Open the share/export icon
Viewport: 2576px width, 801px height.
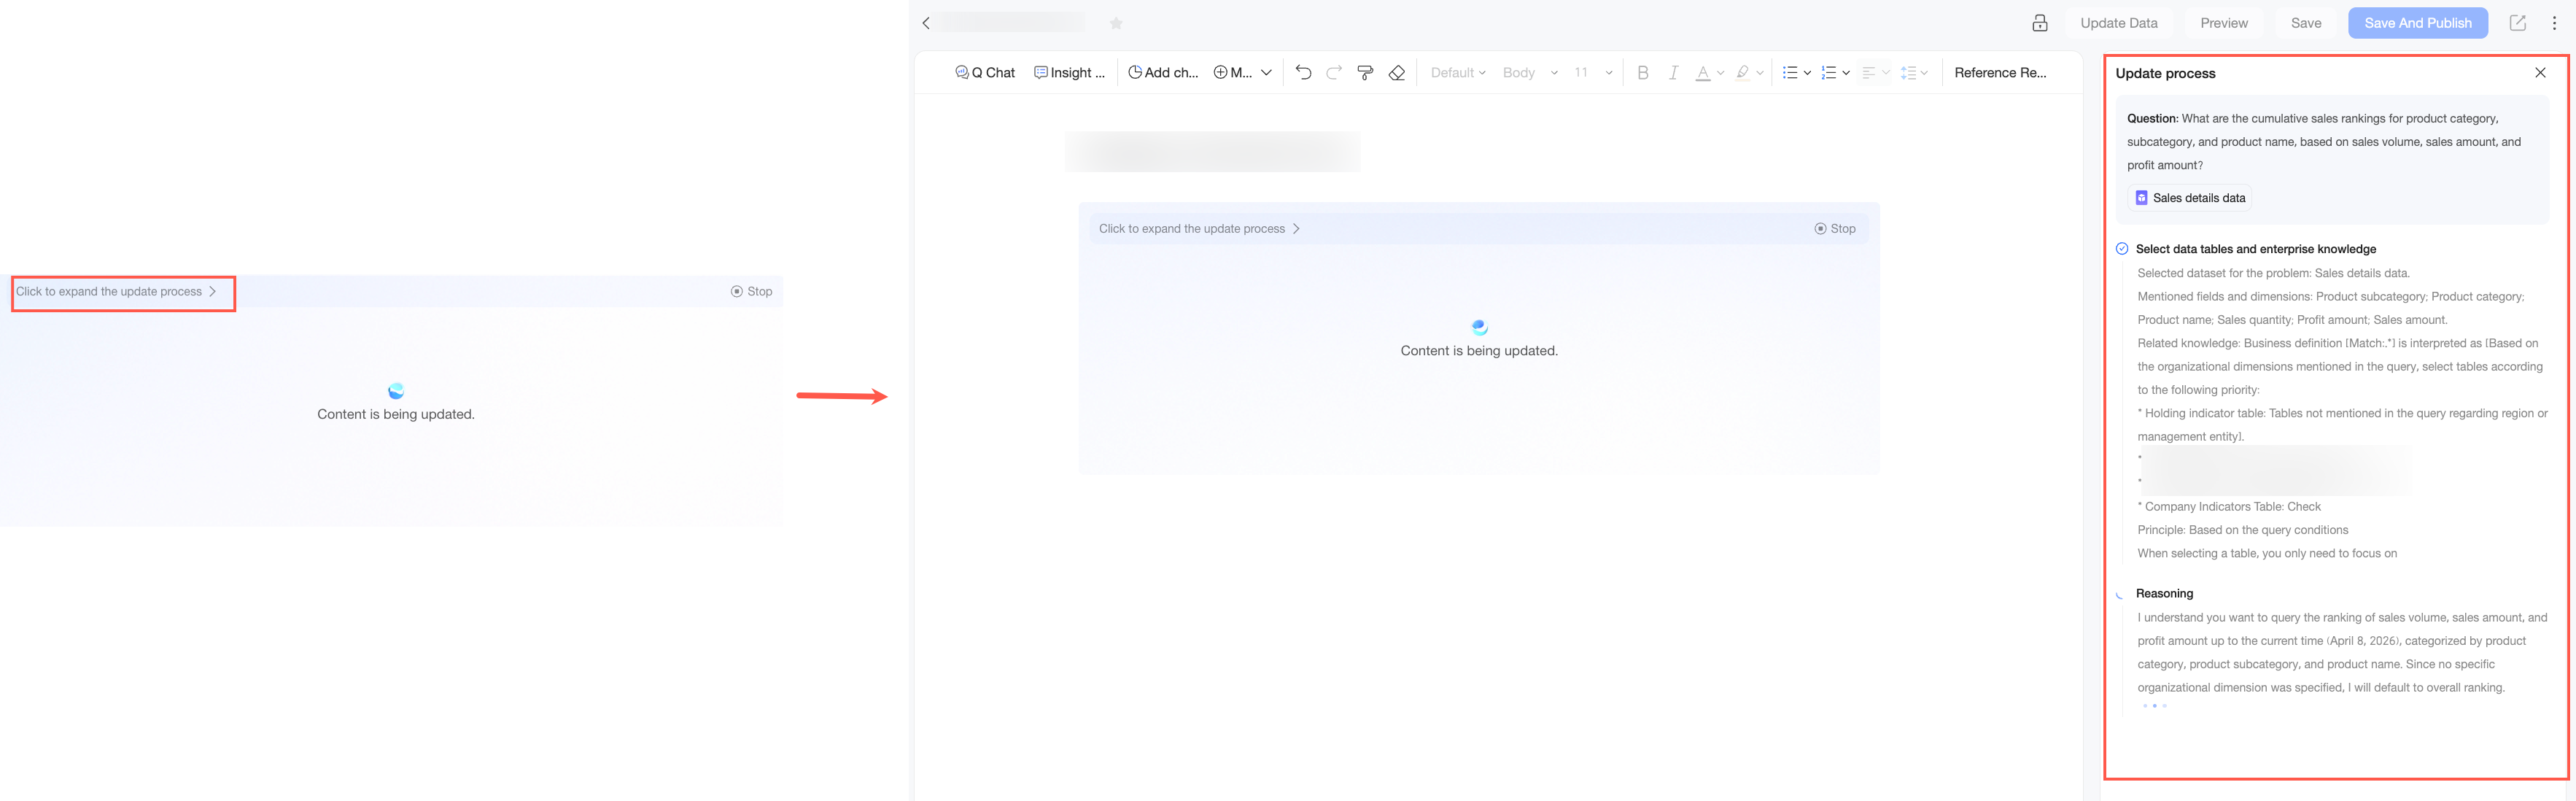click(x=2517, y=23)
